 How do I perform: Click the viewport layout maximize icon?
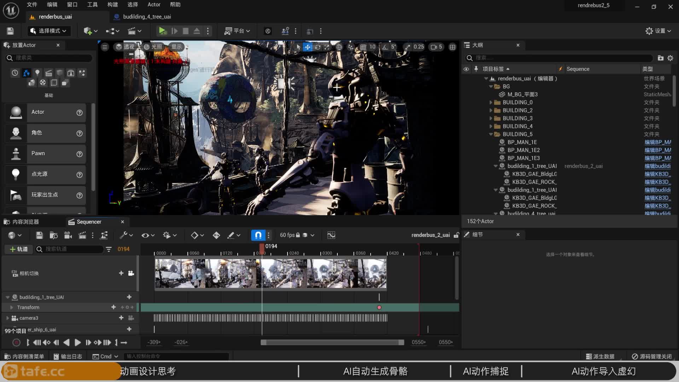click(x=452, y=47)
